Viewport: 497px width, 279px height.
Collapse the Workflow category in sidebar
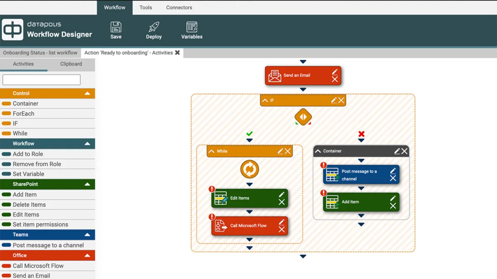(87, 143)
